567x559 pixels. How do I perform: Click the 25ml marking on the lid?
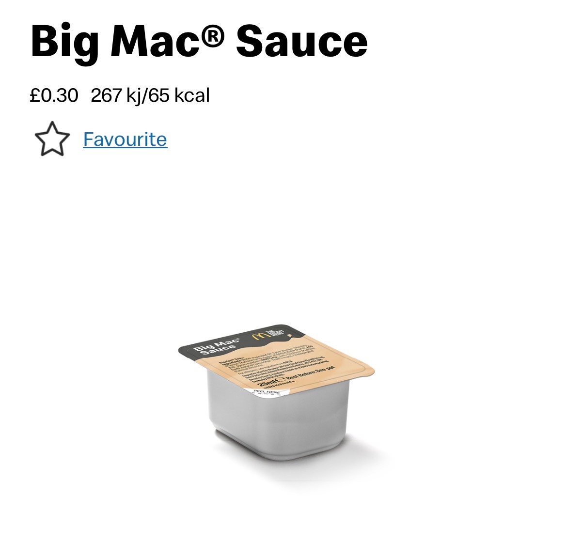click(268, 383)
